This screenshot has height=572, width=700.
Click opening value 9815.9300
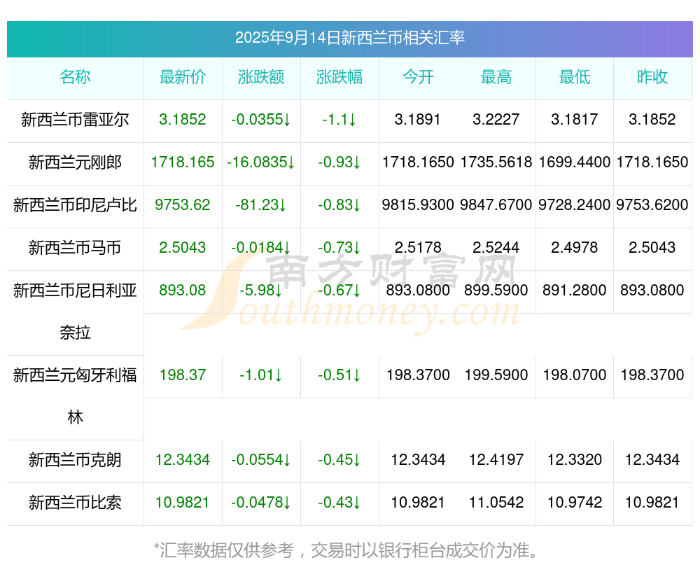(x=418, y=205)
